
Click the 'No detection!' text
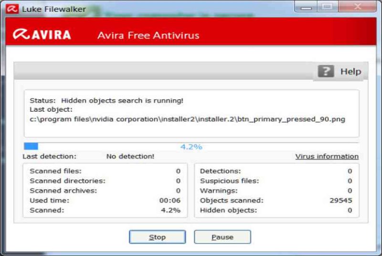[x=130, y=156]
